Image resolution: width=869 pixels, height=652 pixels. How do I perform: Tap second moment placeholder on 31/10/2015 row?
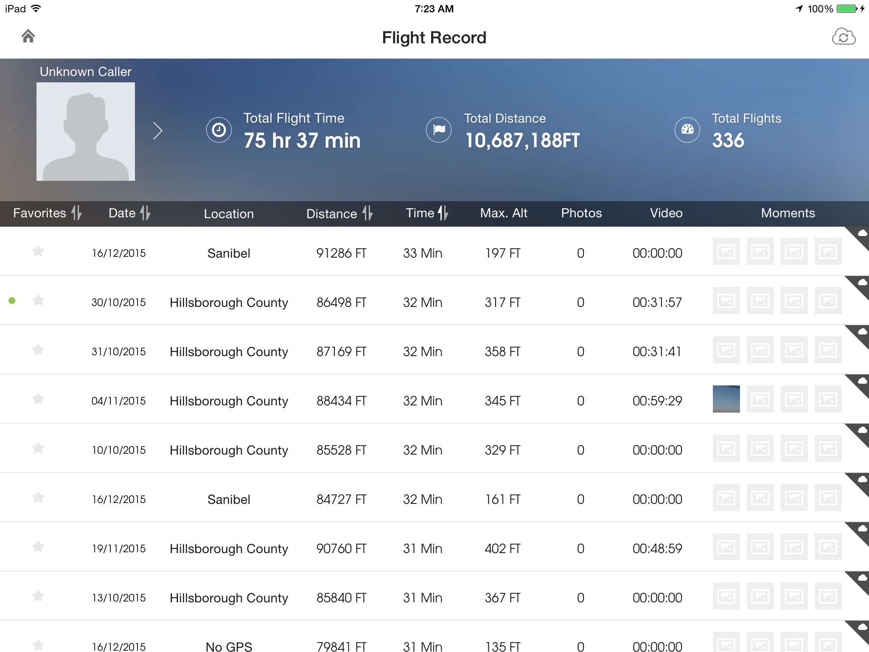tap(760, 350)
